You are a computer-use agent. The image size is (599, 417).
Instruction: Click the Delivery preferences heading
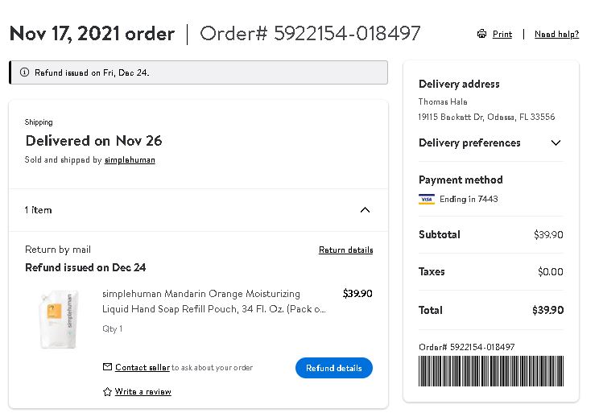[x=469, y=142]
